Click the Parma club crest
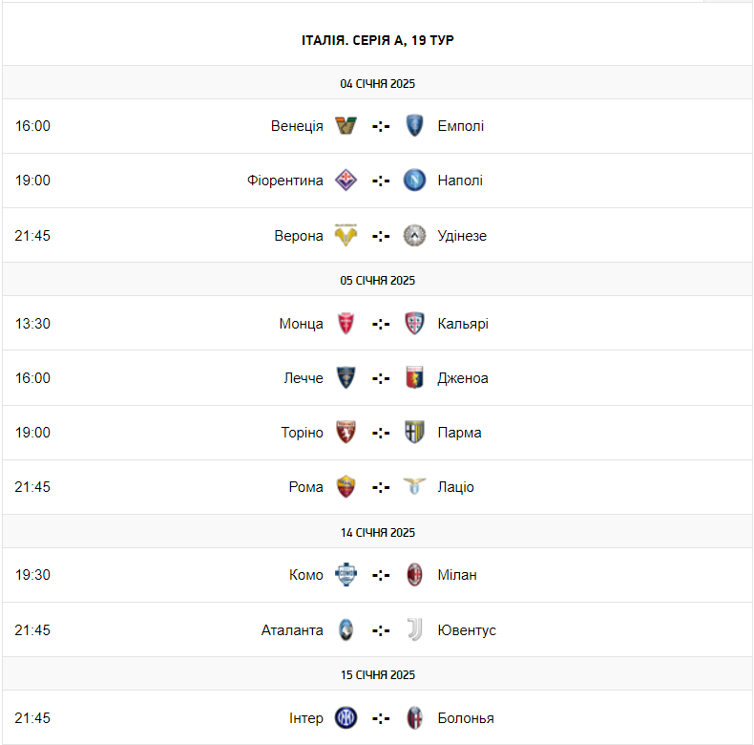Viewport: 754px width, 745px height. click(414, 433)
